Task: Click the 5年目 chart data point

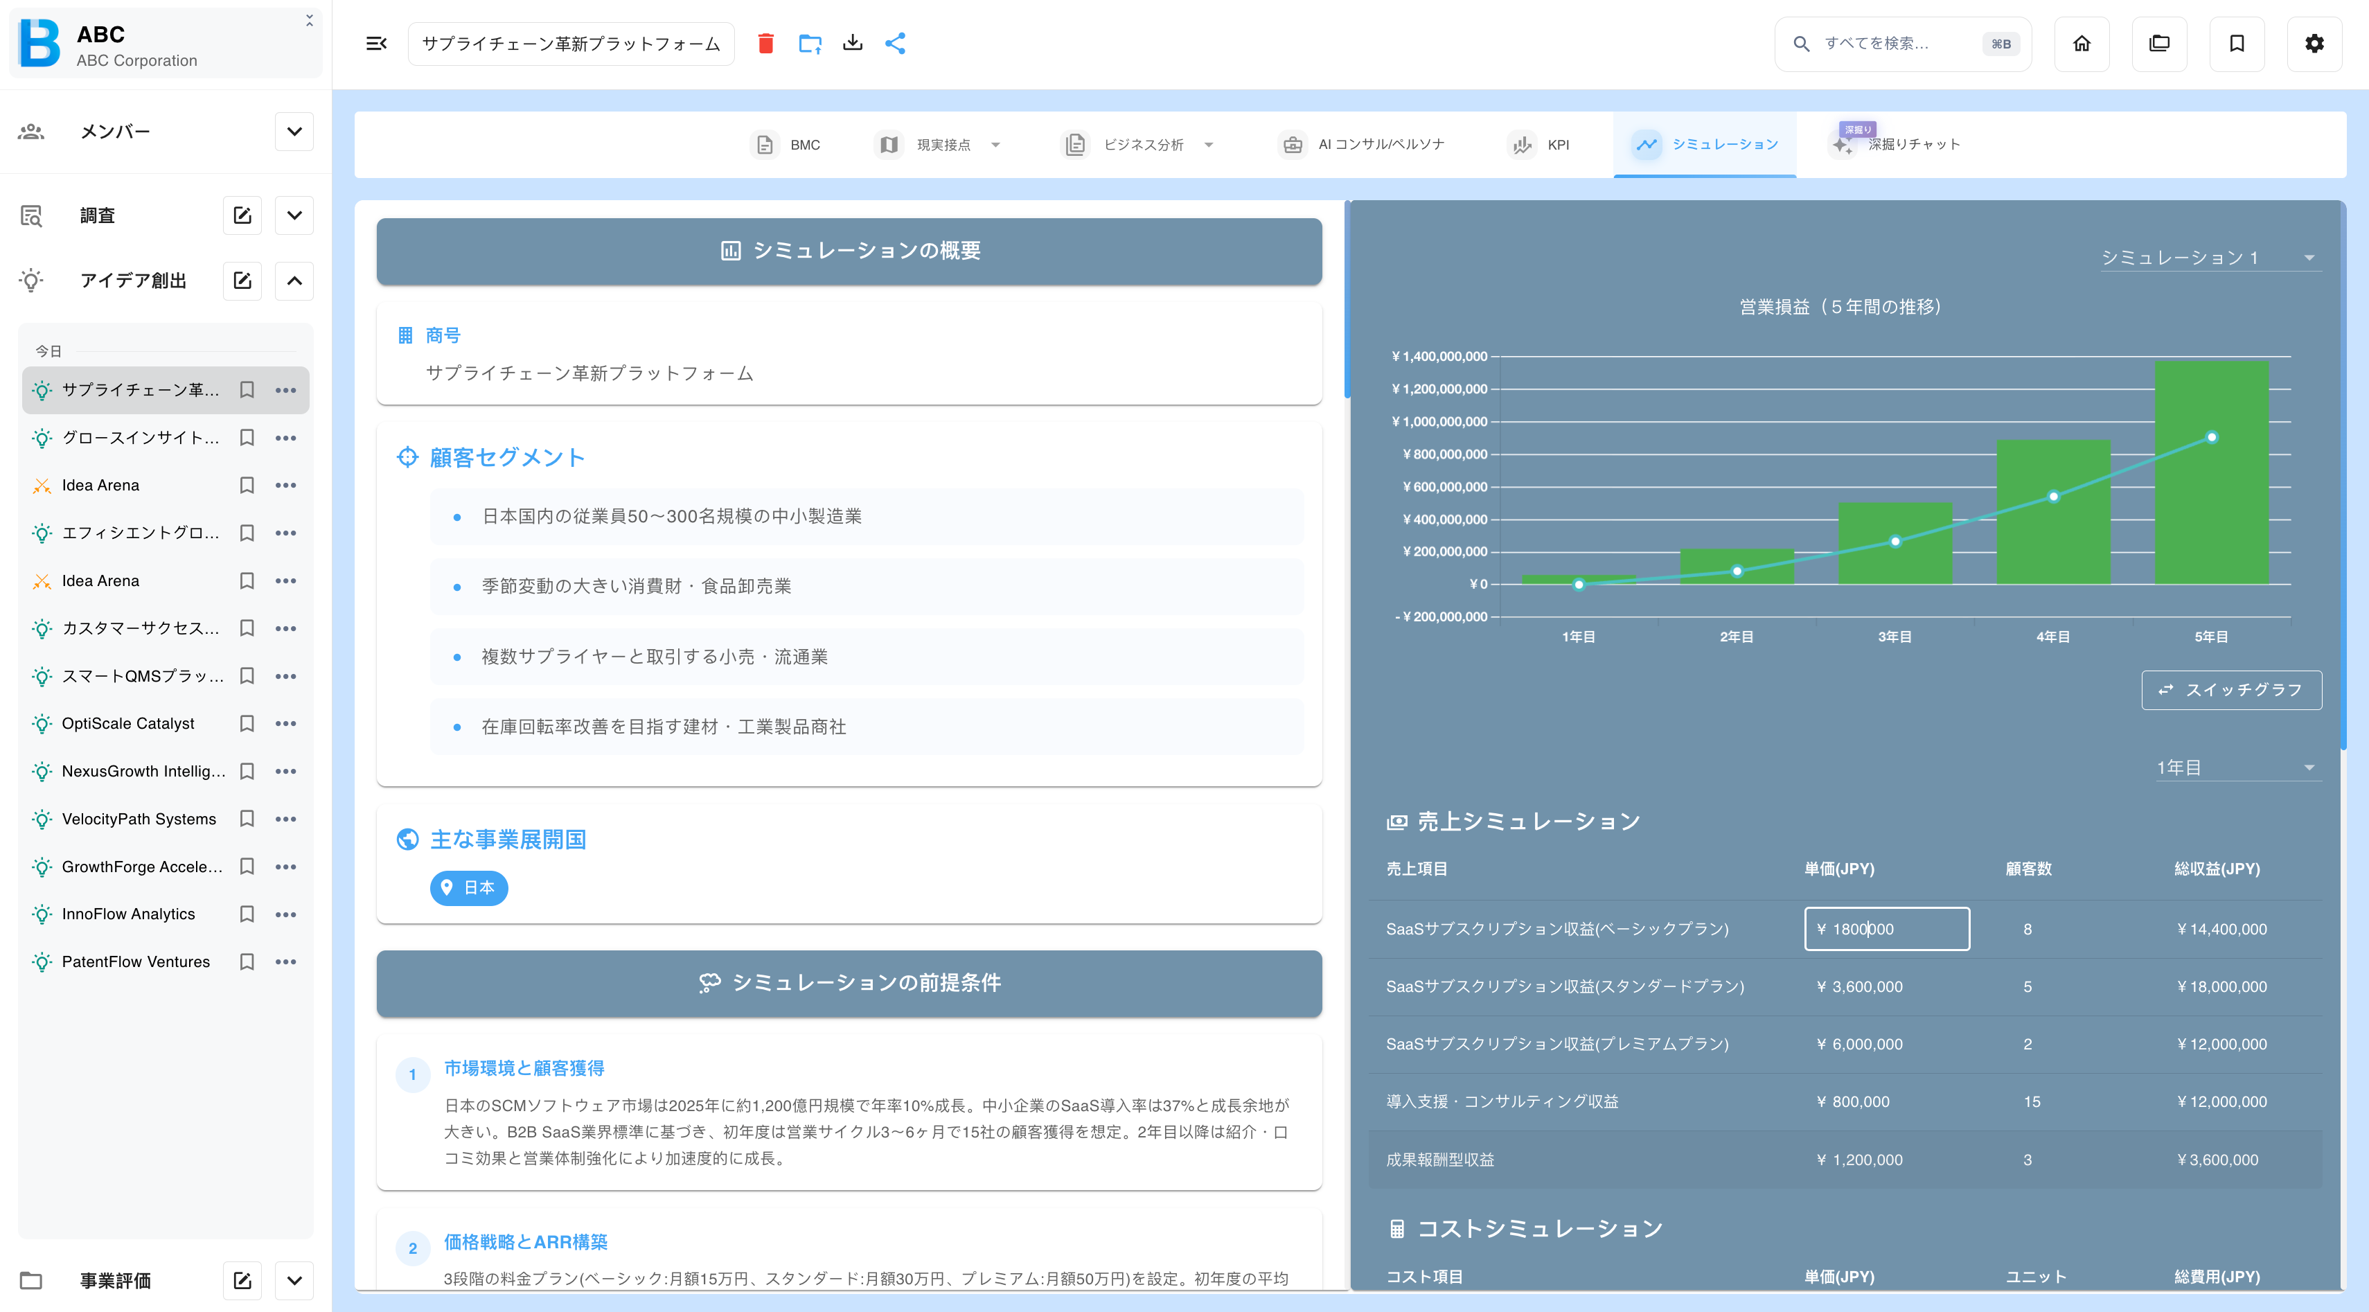Action: [2212, 438]
